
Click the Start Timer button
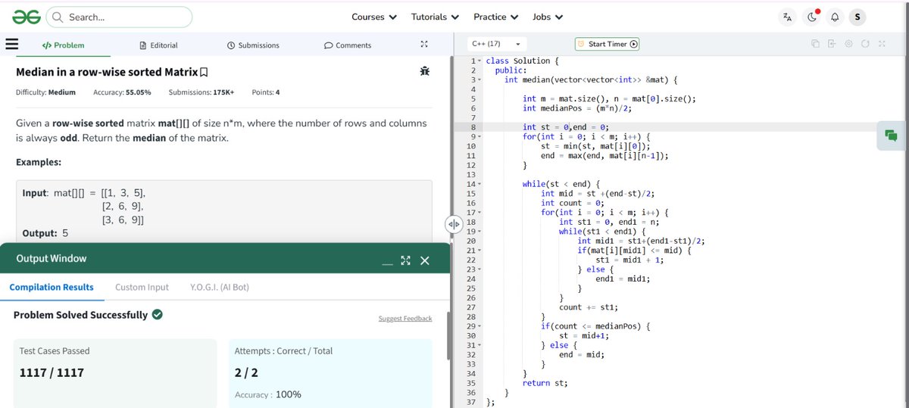(x=608, y=44)
